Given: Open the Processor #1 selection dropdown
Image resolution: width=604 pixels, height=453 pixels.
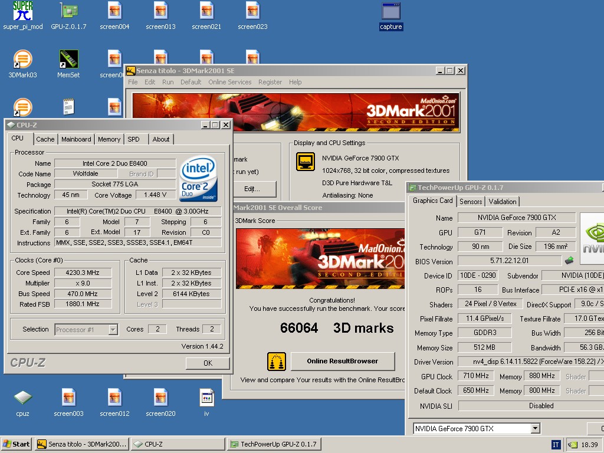Looking at the screenshot, I should [113, 329].
